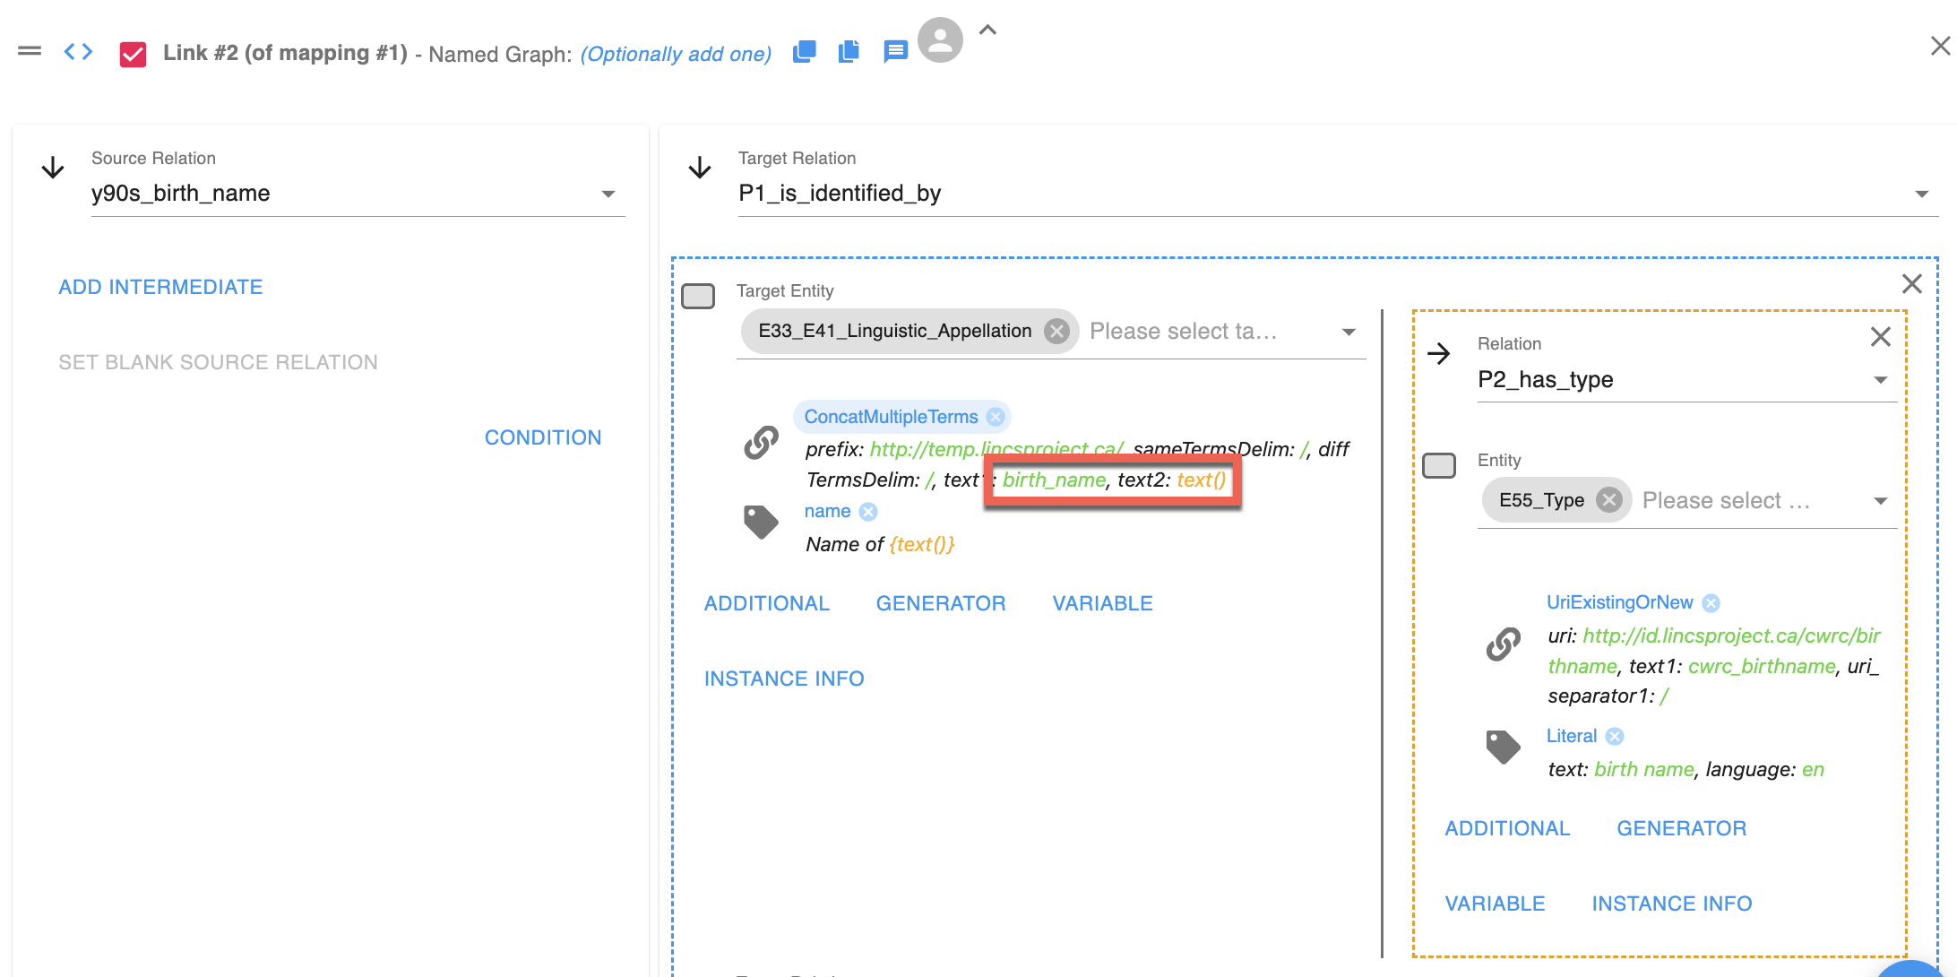1957x977 pixels.
Task: Remove E33_E41_Linguistic_Appellation entity chip
Action: (x=1057, y=332)
